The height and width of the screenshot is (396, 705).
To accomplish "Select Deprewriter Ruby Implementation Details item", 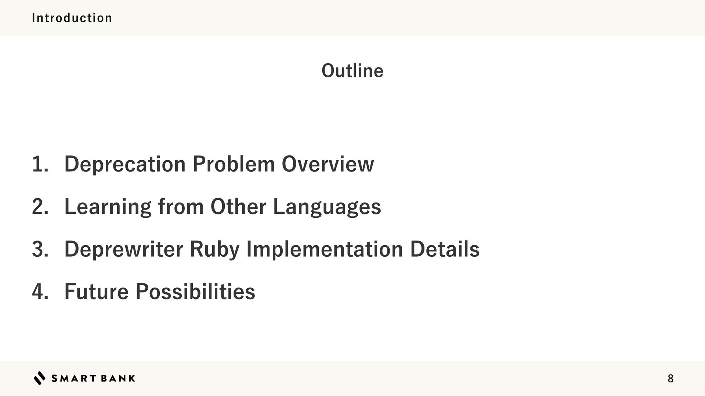I will 272,249.
